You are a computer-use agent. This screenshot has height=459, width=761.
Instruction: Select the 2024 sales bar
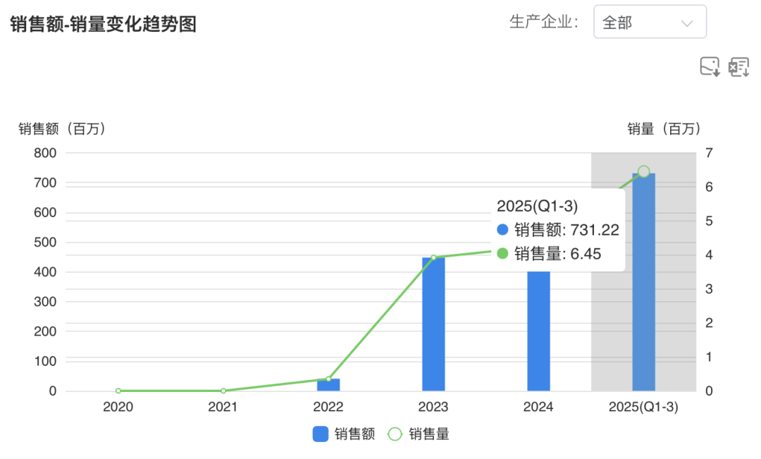coord(539,330)
